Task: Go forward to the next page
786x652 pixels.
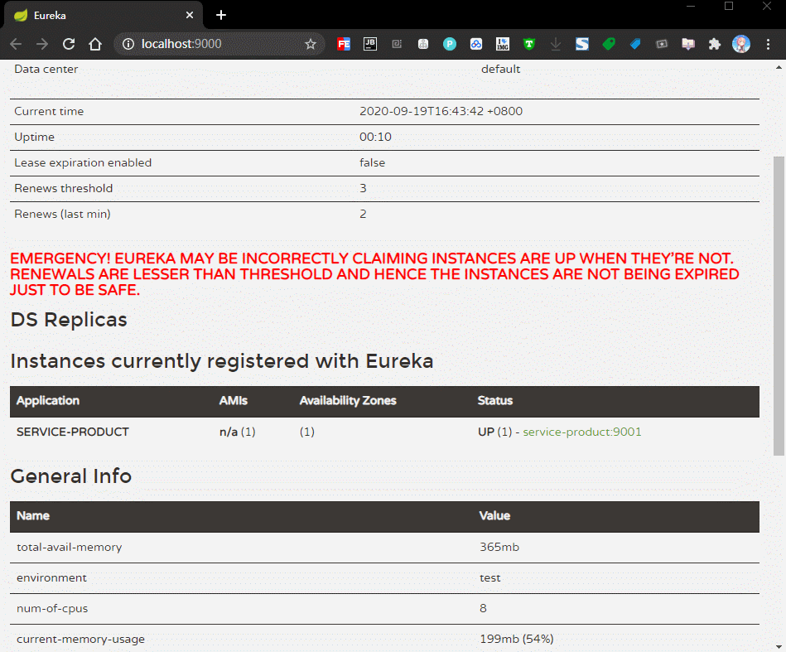Action: [42, 44]
